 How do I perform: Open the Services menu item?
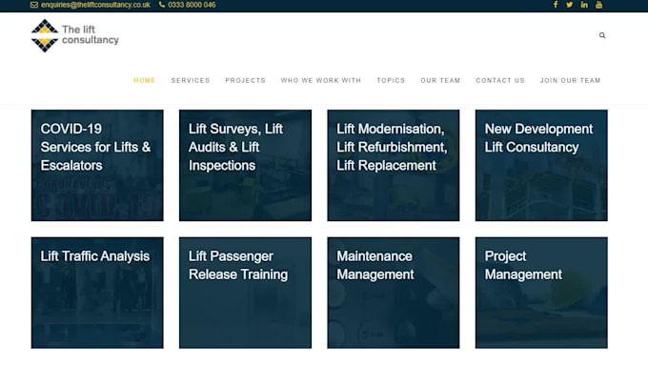click(191, 80)
